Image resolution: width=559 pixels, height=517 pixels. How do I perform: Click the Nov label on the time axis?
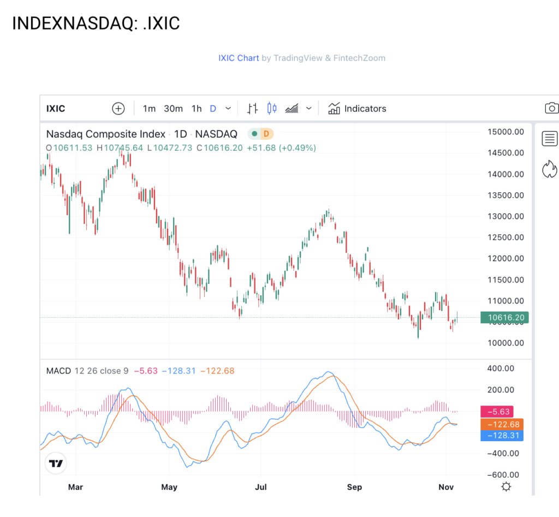(x=446, y=487)
